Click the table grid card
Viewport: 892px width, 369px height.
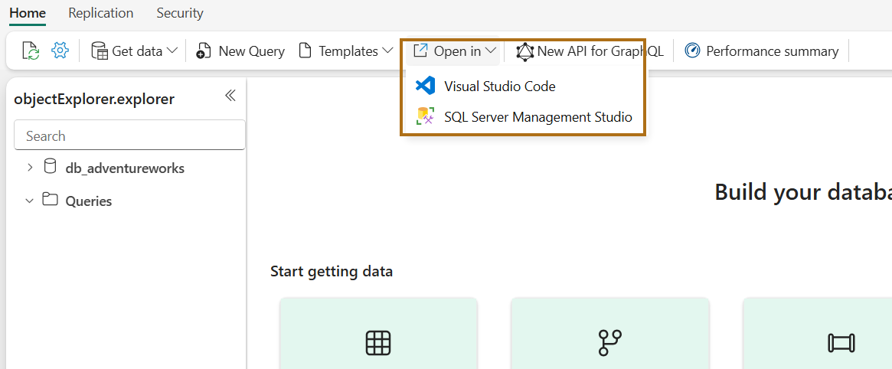click(378, 333)
